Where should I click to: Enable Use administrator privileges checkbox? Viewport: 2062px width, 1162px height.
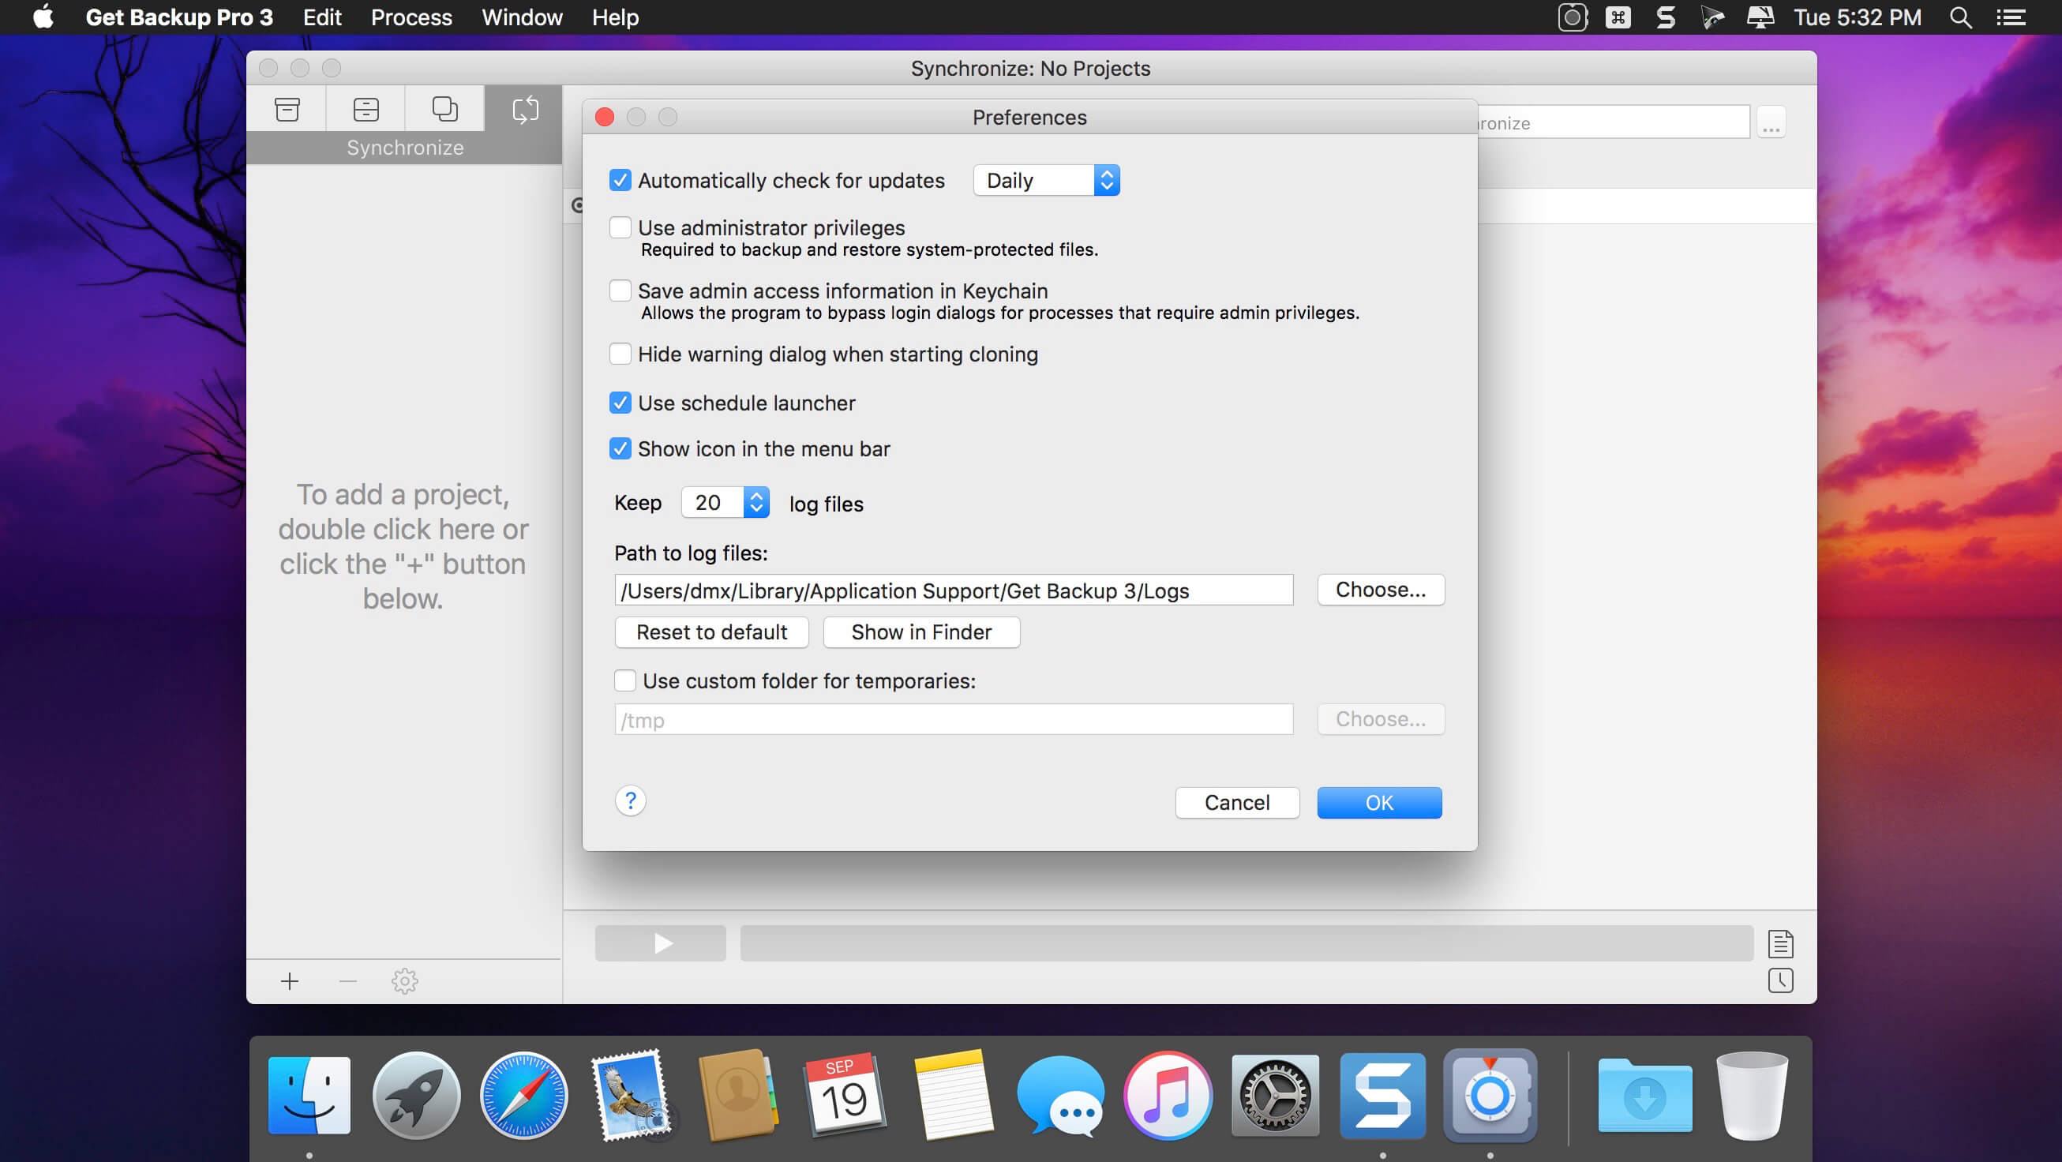coord(620,228)
